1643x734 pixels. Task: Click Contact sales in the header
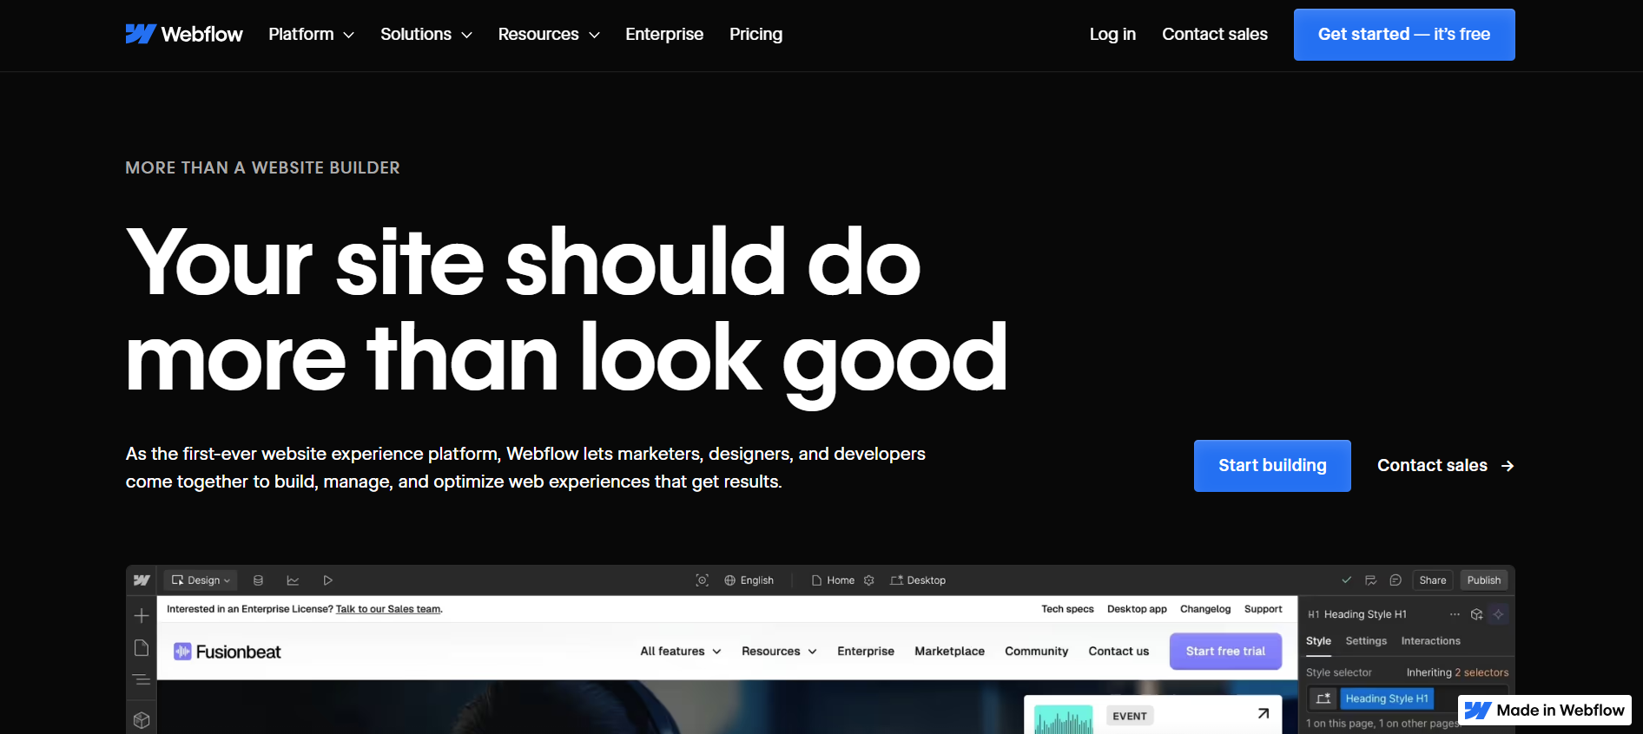(x=1215, y=34)
